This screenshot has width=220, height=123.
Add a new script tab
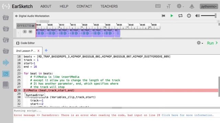click(x=46, y=51)
